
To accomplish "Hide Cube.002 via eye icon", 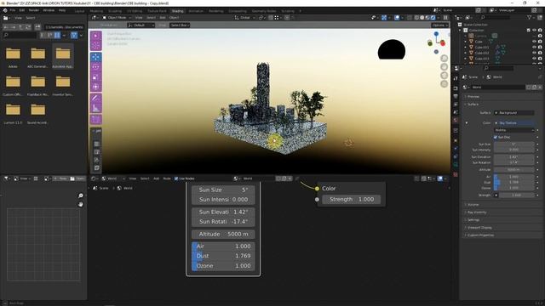I will pyautogui.click(x=534, y=53).
